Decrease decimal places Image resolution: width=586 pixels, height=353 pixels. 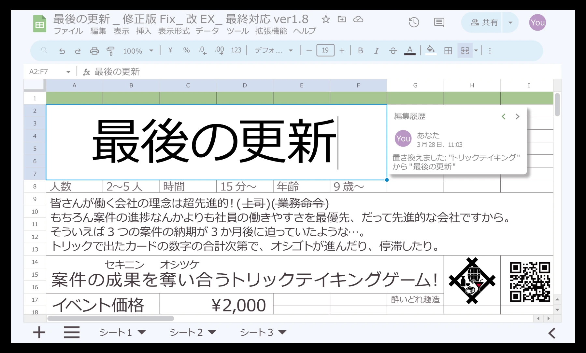click(x=201, y=51)
